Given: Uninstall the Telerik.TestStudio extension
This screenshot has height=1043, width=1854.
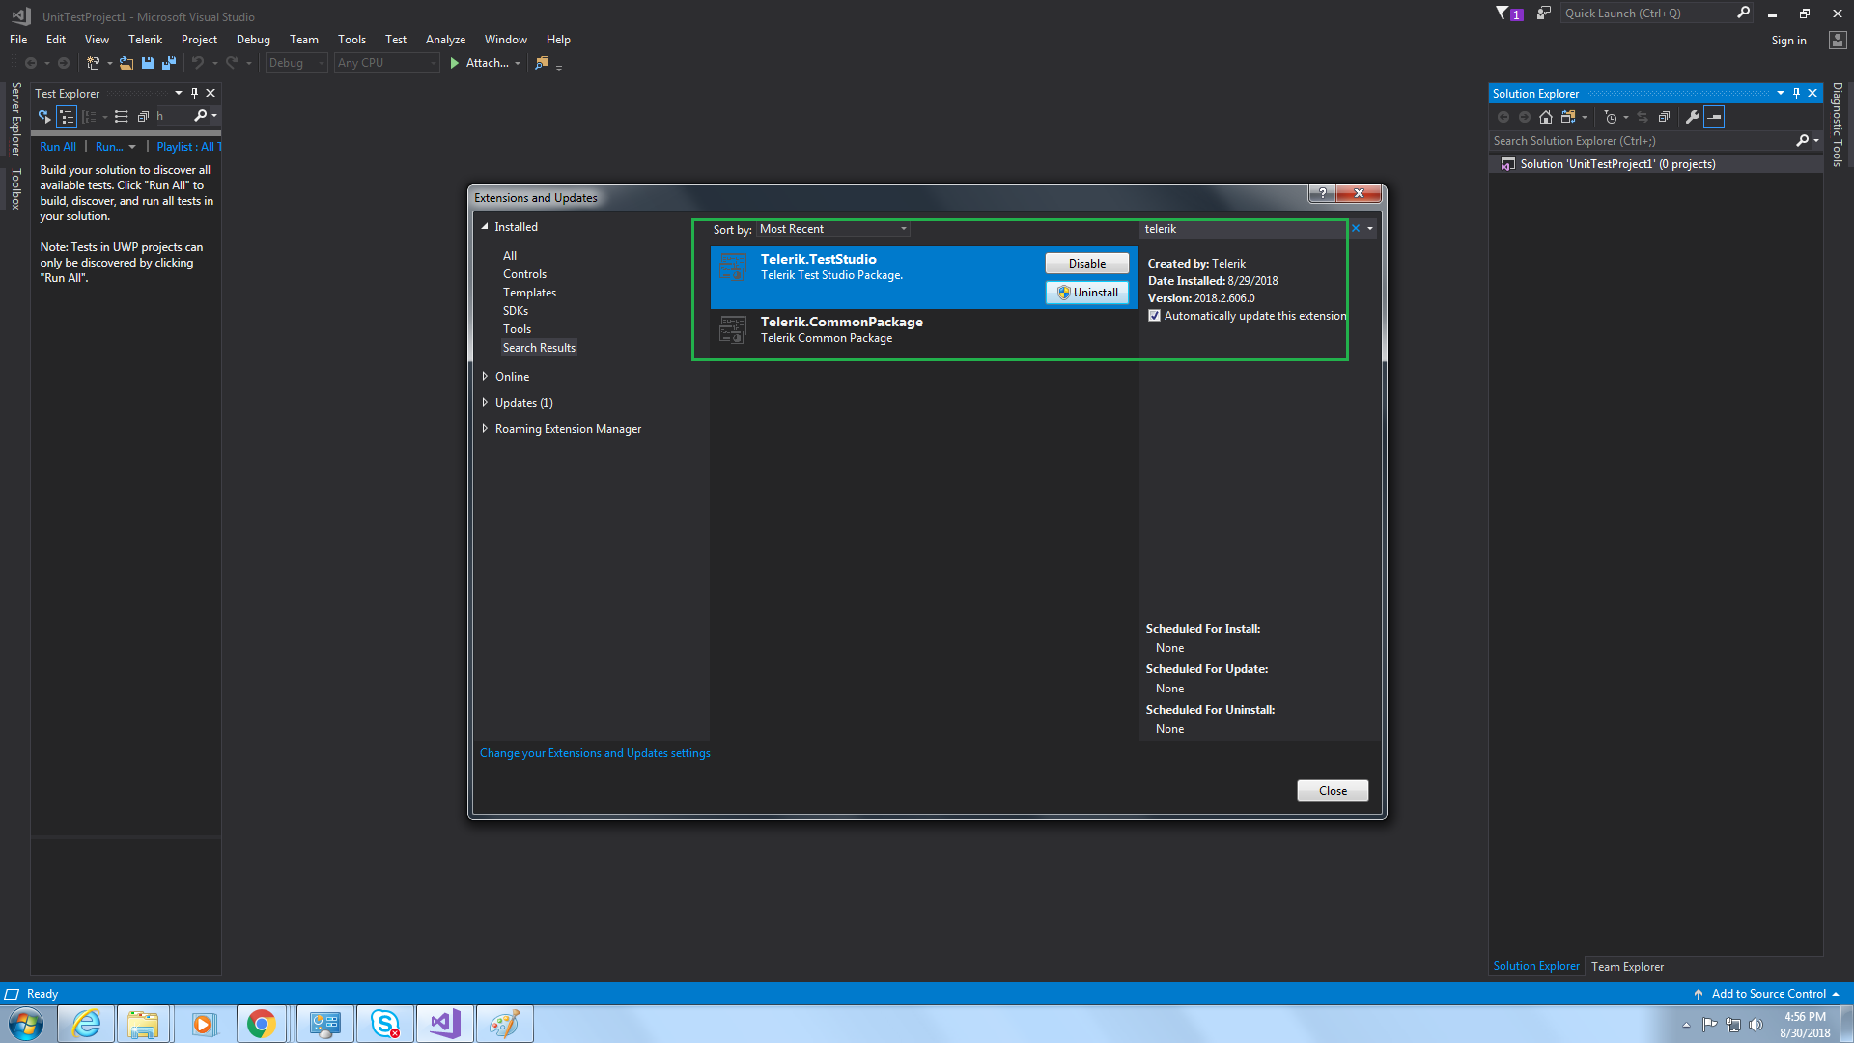Looking at the screenshot, I should 1087,293.
